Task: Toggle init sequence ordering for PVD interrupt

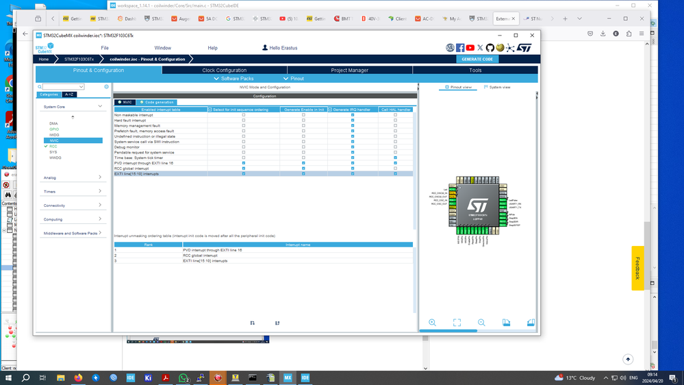Action: [x=244, y=163]
